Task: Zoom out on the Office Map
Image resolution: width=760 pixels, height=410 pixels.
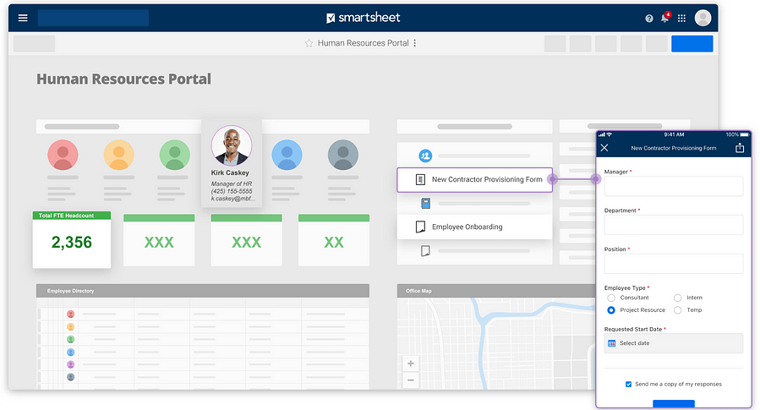Action: point(411,380)
